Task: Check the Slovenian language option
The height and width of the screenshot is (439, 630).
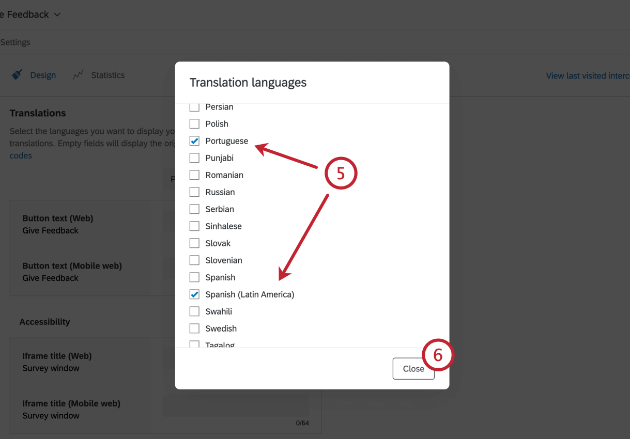Action: click(x=195, y=260)
